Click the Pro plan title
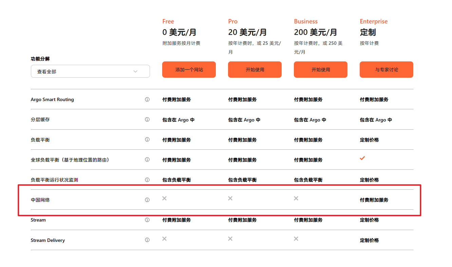This screenshot has width=452, height=267. [x=233, y=21]
